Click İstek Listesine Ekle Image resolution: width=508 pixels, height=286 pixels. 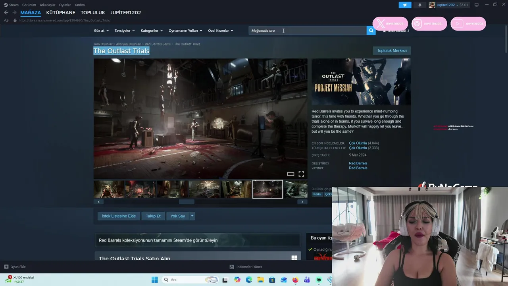click(x=119, y=216)
